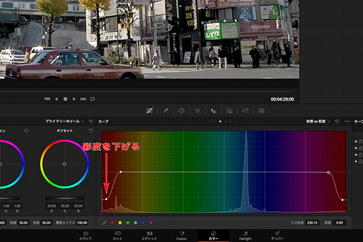Open the Power Window palette icon

[181, 110]
